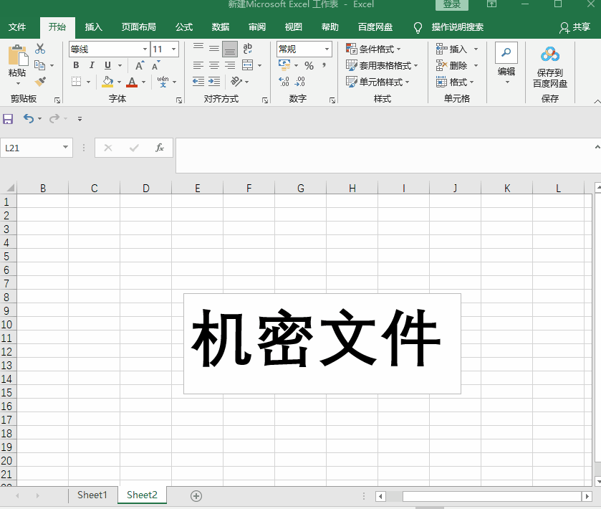Open the 格式 cells dropdown

455,82
